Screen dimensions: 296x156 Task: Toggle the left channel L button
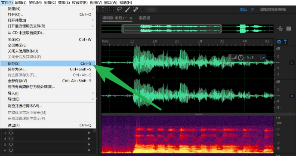tap(292, 63)
